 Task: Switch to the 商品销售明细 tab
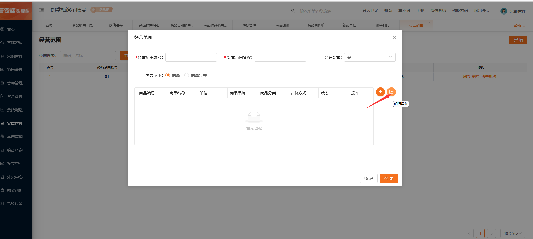pos(149,25)
